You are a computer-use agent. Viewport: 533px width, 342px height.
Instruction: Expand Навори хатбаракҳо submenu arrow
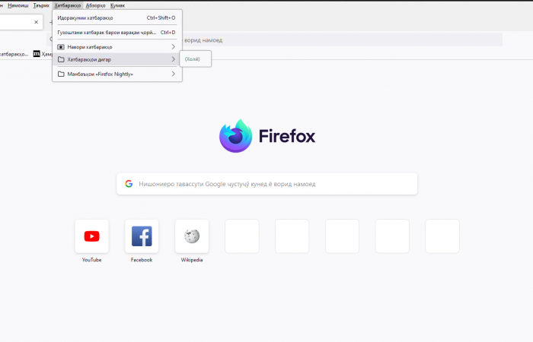click(x=173, y=47)
